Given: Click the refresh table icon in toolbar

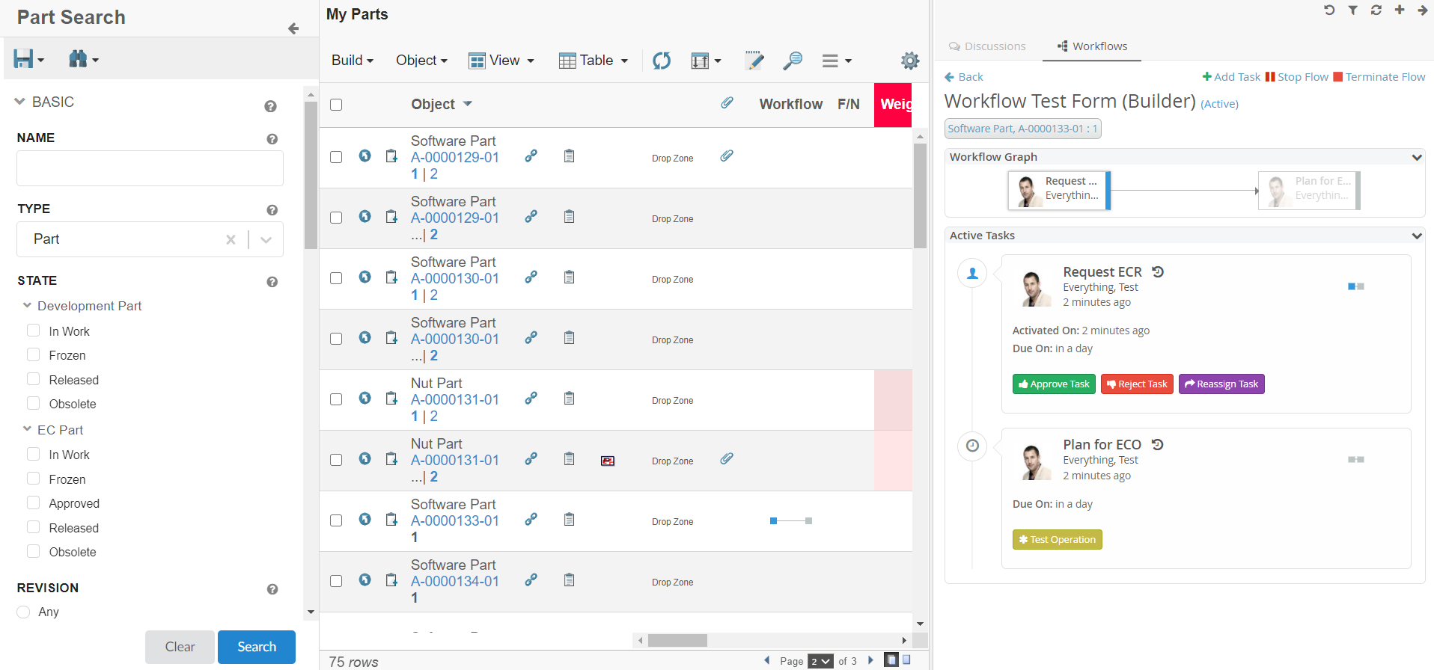Looking at the screenshot, I should pyautogui.click(x=662, y=61).
